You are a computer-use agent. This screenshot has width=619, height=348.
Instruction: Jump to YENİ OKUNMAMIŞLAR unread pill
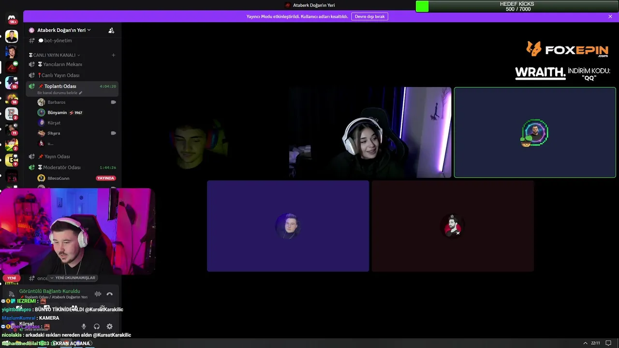(73, 278)
